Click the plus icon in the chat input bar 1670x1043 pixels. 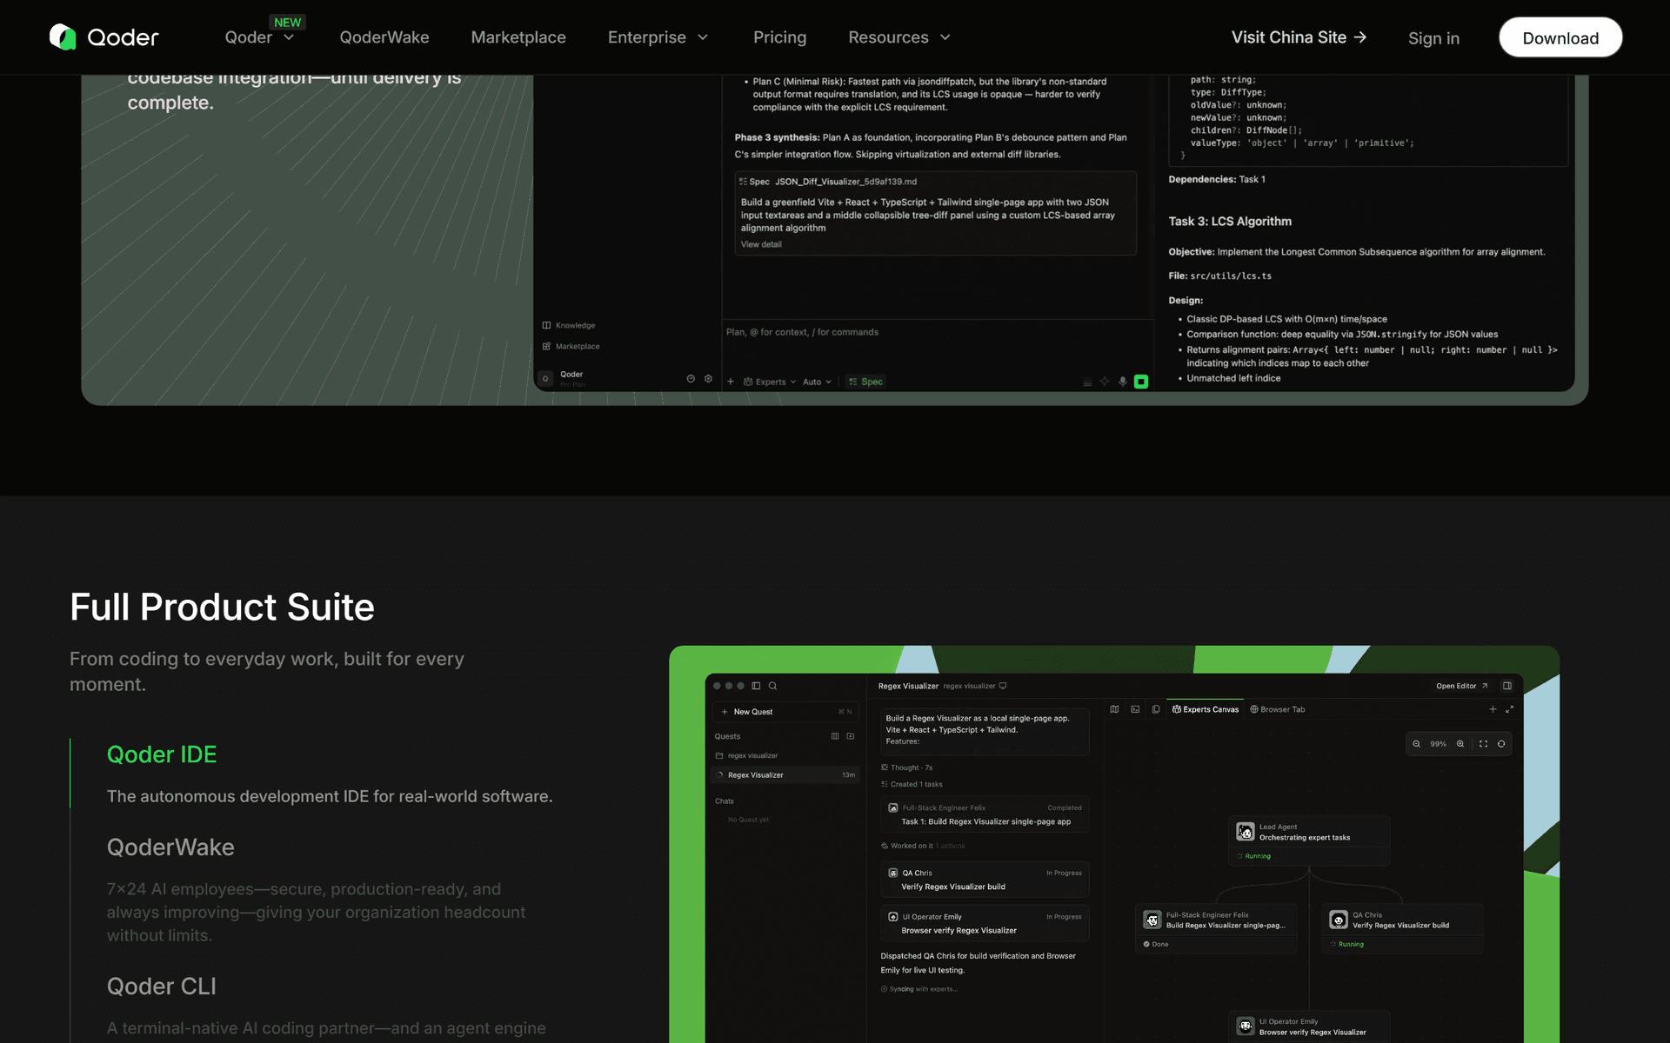point(731,382)
